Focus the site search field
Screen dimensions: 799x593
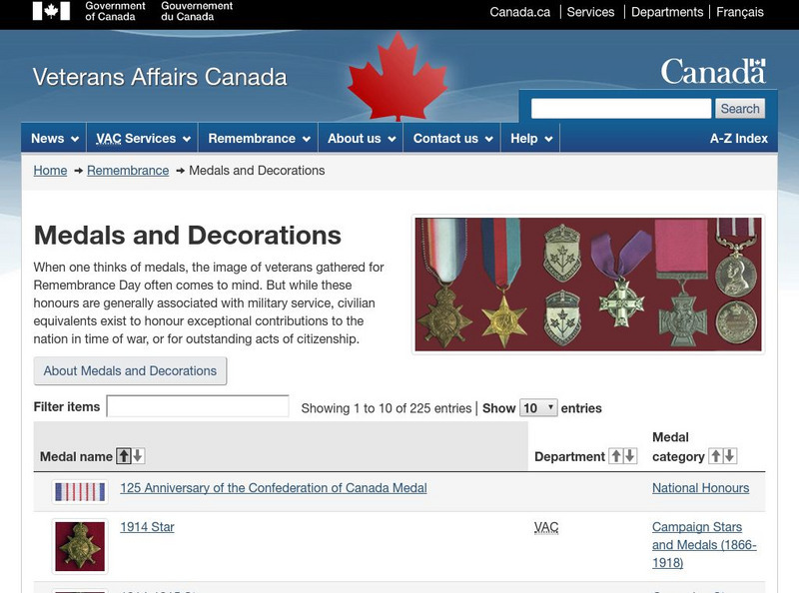(621, 109)
